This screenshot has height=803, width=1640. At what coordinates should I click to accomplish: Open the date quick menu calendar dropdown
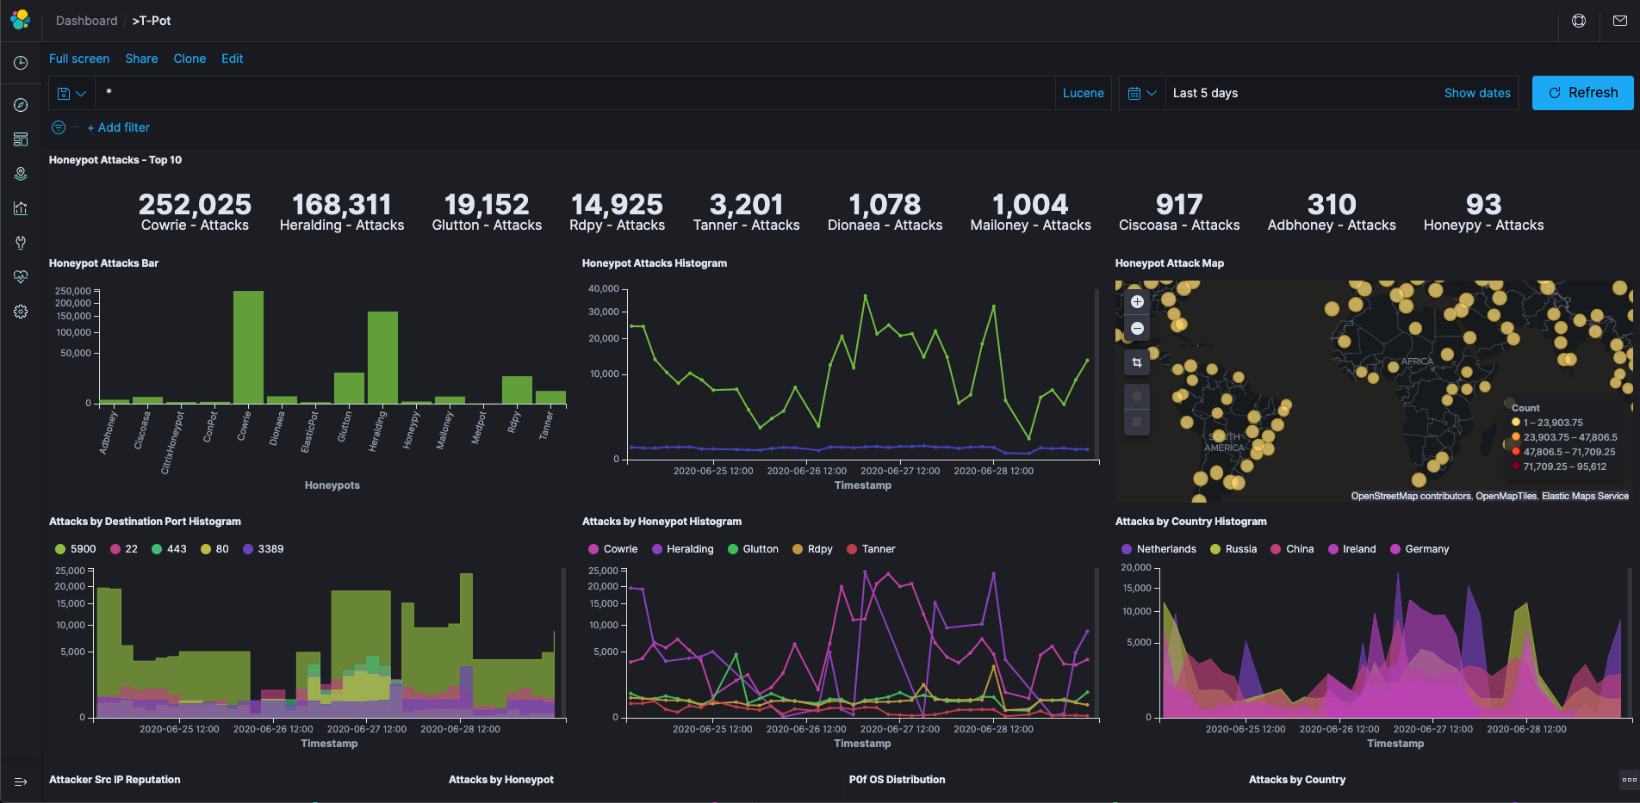(x=1142, y=93)
